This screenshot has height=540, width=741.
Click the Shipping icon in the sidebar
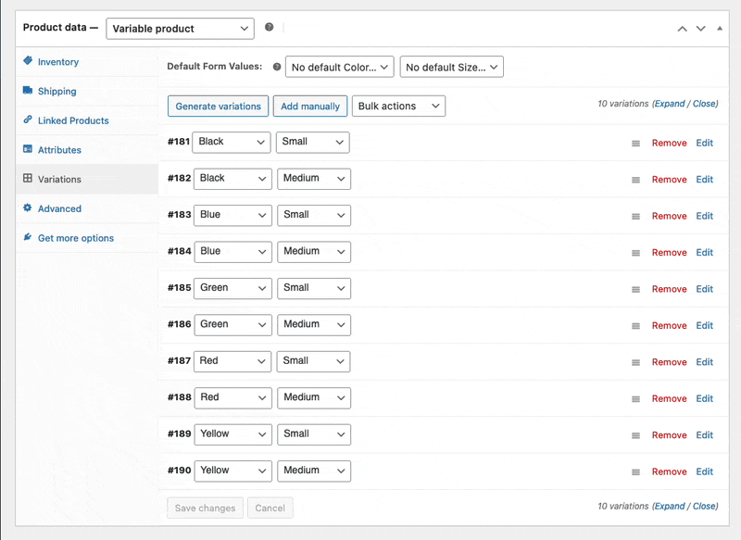30,91
